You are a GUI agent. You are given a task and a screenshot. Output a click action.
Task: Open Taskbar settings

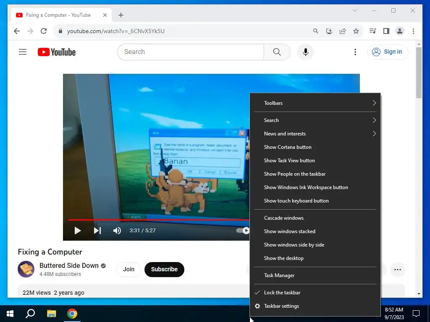tap(315, 306)
